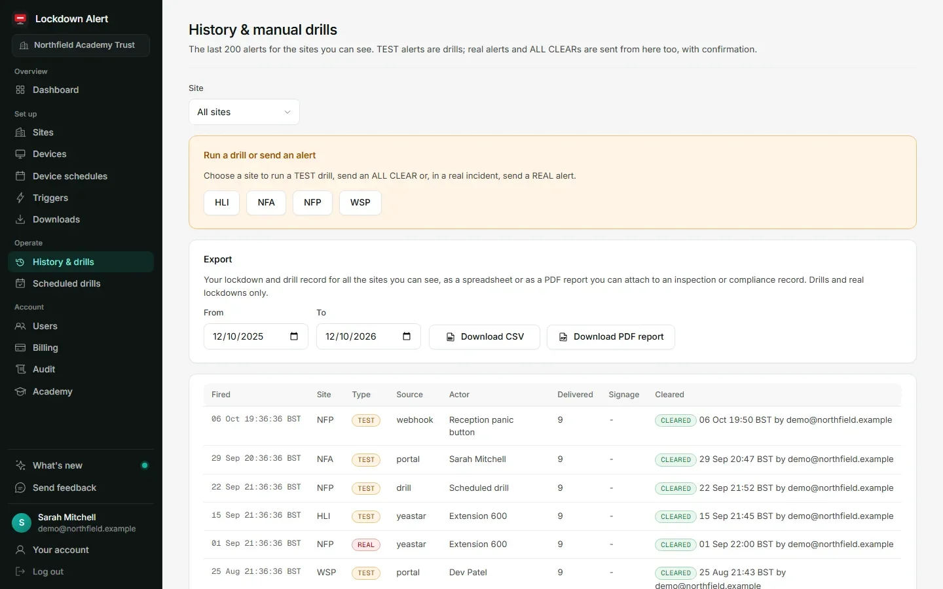This screenshot has width=943, height=589.
Task: Click Sarah Mitchell profile in sidebar
Action: (x=81, y=522)
